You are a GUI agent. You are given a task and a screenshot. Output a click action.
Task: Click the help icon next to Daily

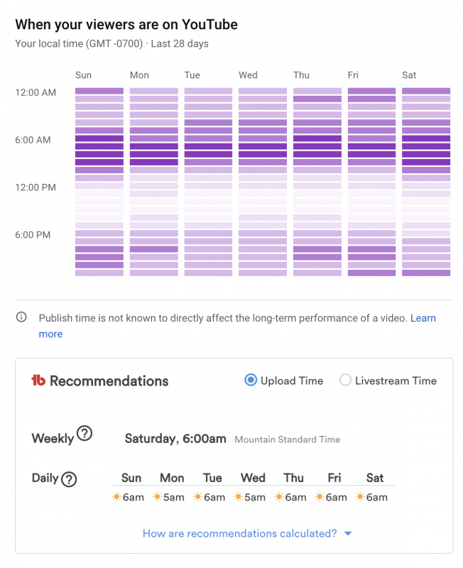point(69,479)
